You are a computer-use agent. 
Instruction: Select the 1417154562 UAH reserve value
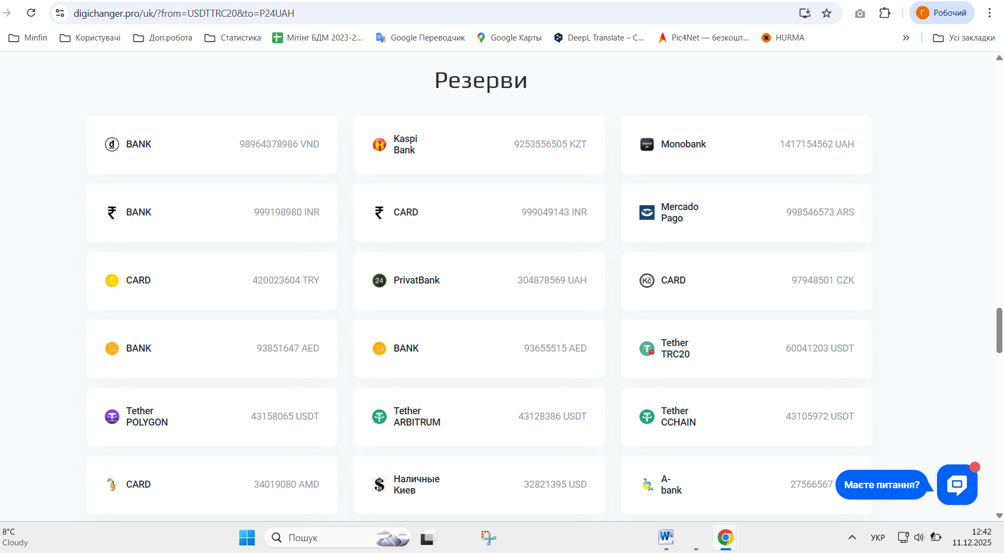(x=817, y=144)
